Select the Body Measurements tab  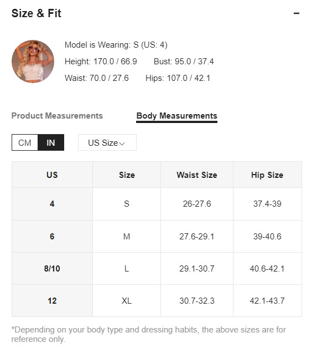click(x=176, y=116)
